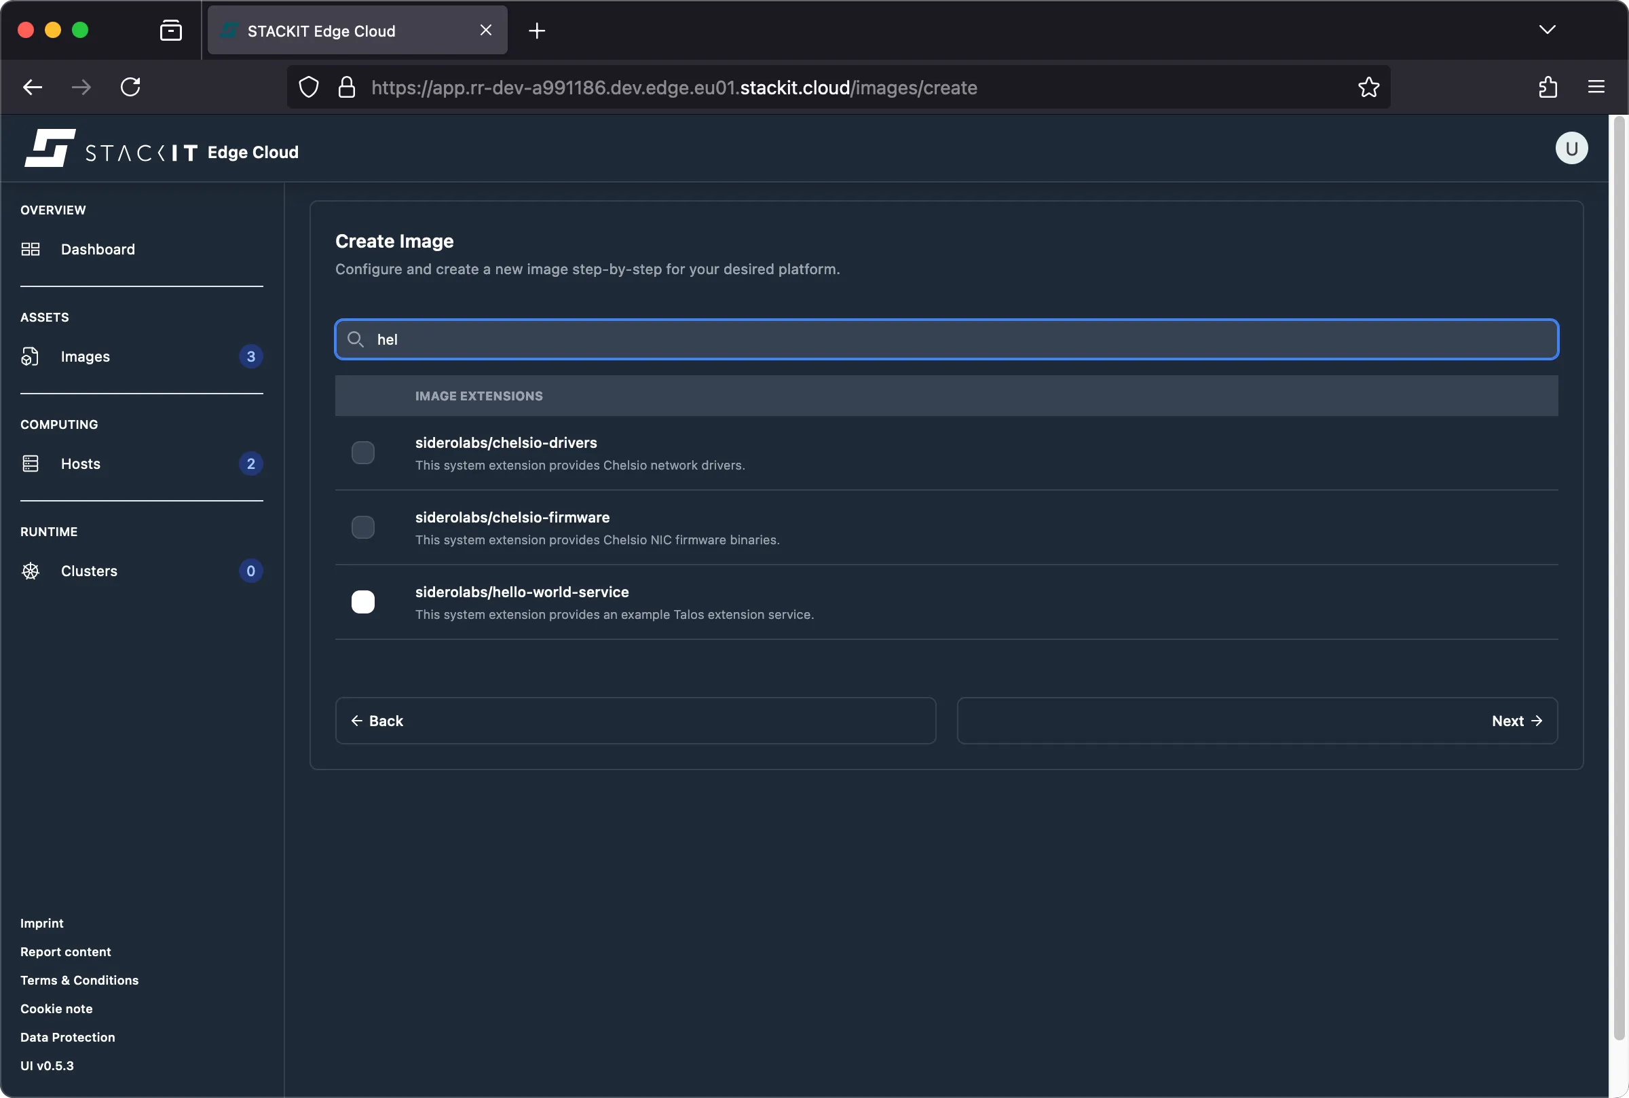The height and width of the screenshot is (1098, 1629).
Task: Reload the current page
Action: (130, 86)
